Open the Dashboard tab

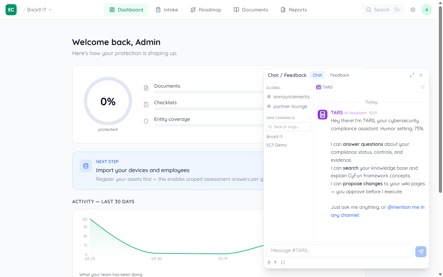coord(126,10)
